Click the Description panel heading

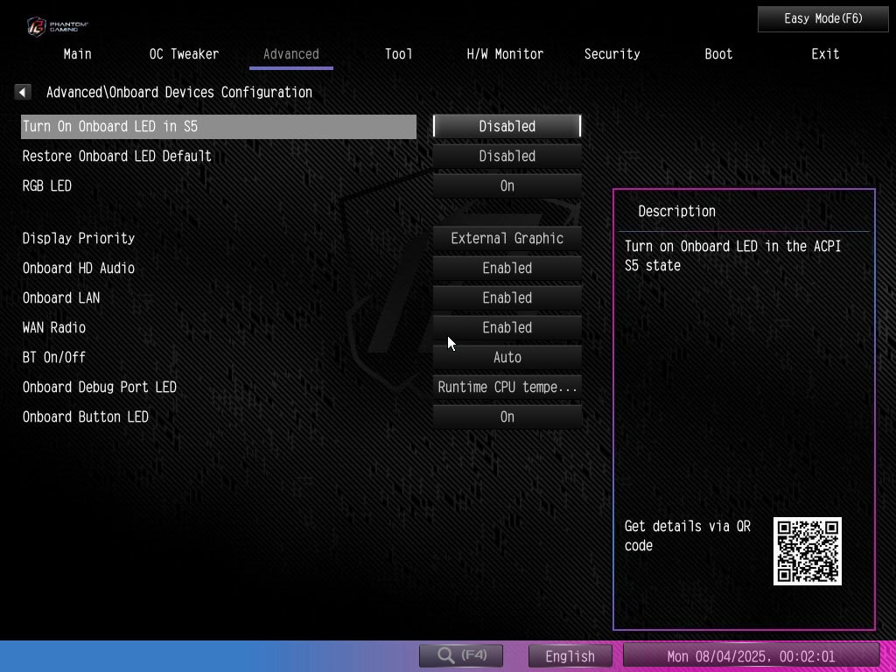click(x=676, y=212)
